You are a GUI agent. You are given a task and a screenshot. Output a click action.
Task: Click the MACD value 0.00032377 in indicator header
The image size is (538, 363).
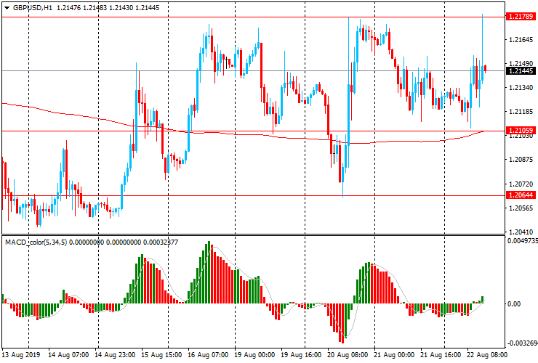click(x=161, y=242)
